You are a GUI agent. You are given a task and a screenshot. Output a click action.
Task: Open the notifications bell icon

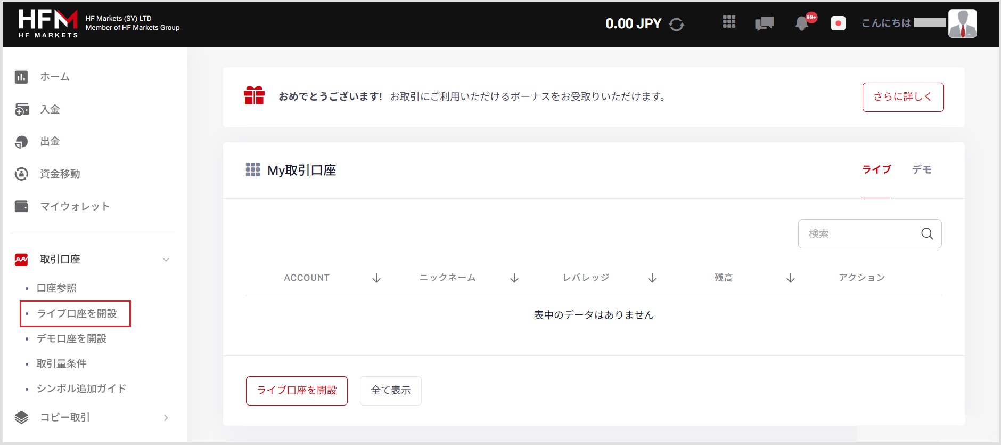tap(802, 23)
